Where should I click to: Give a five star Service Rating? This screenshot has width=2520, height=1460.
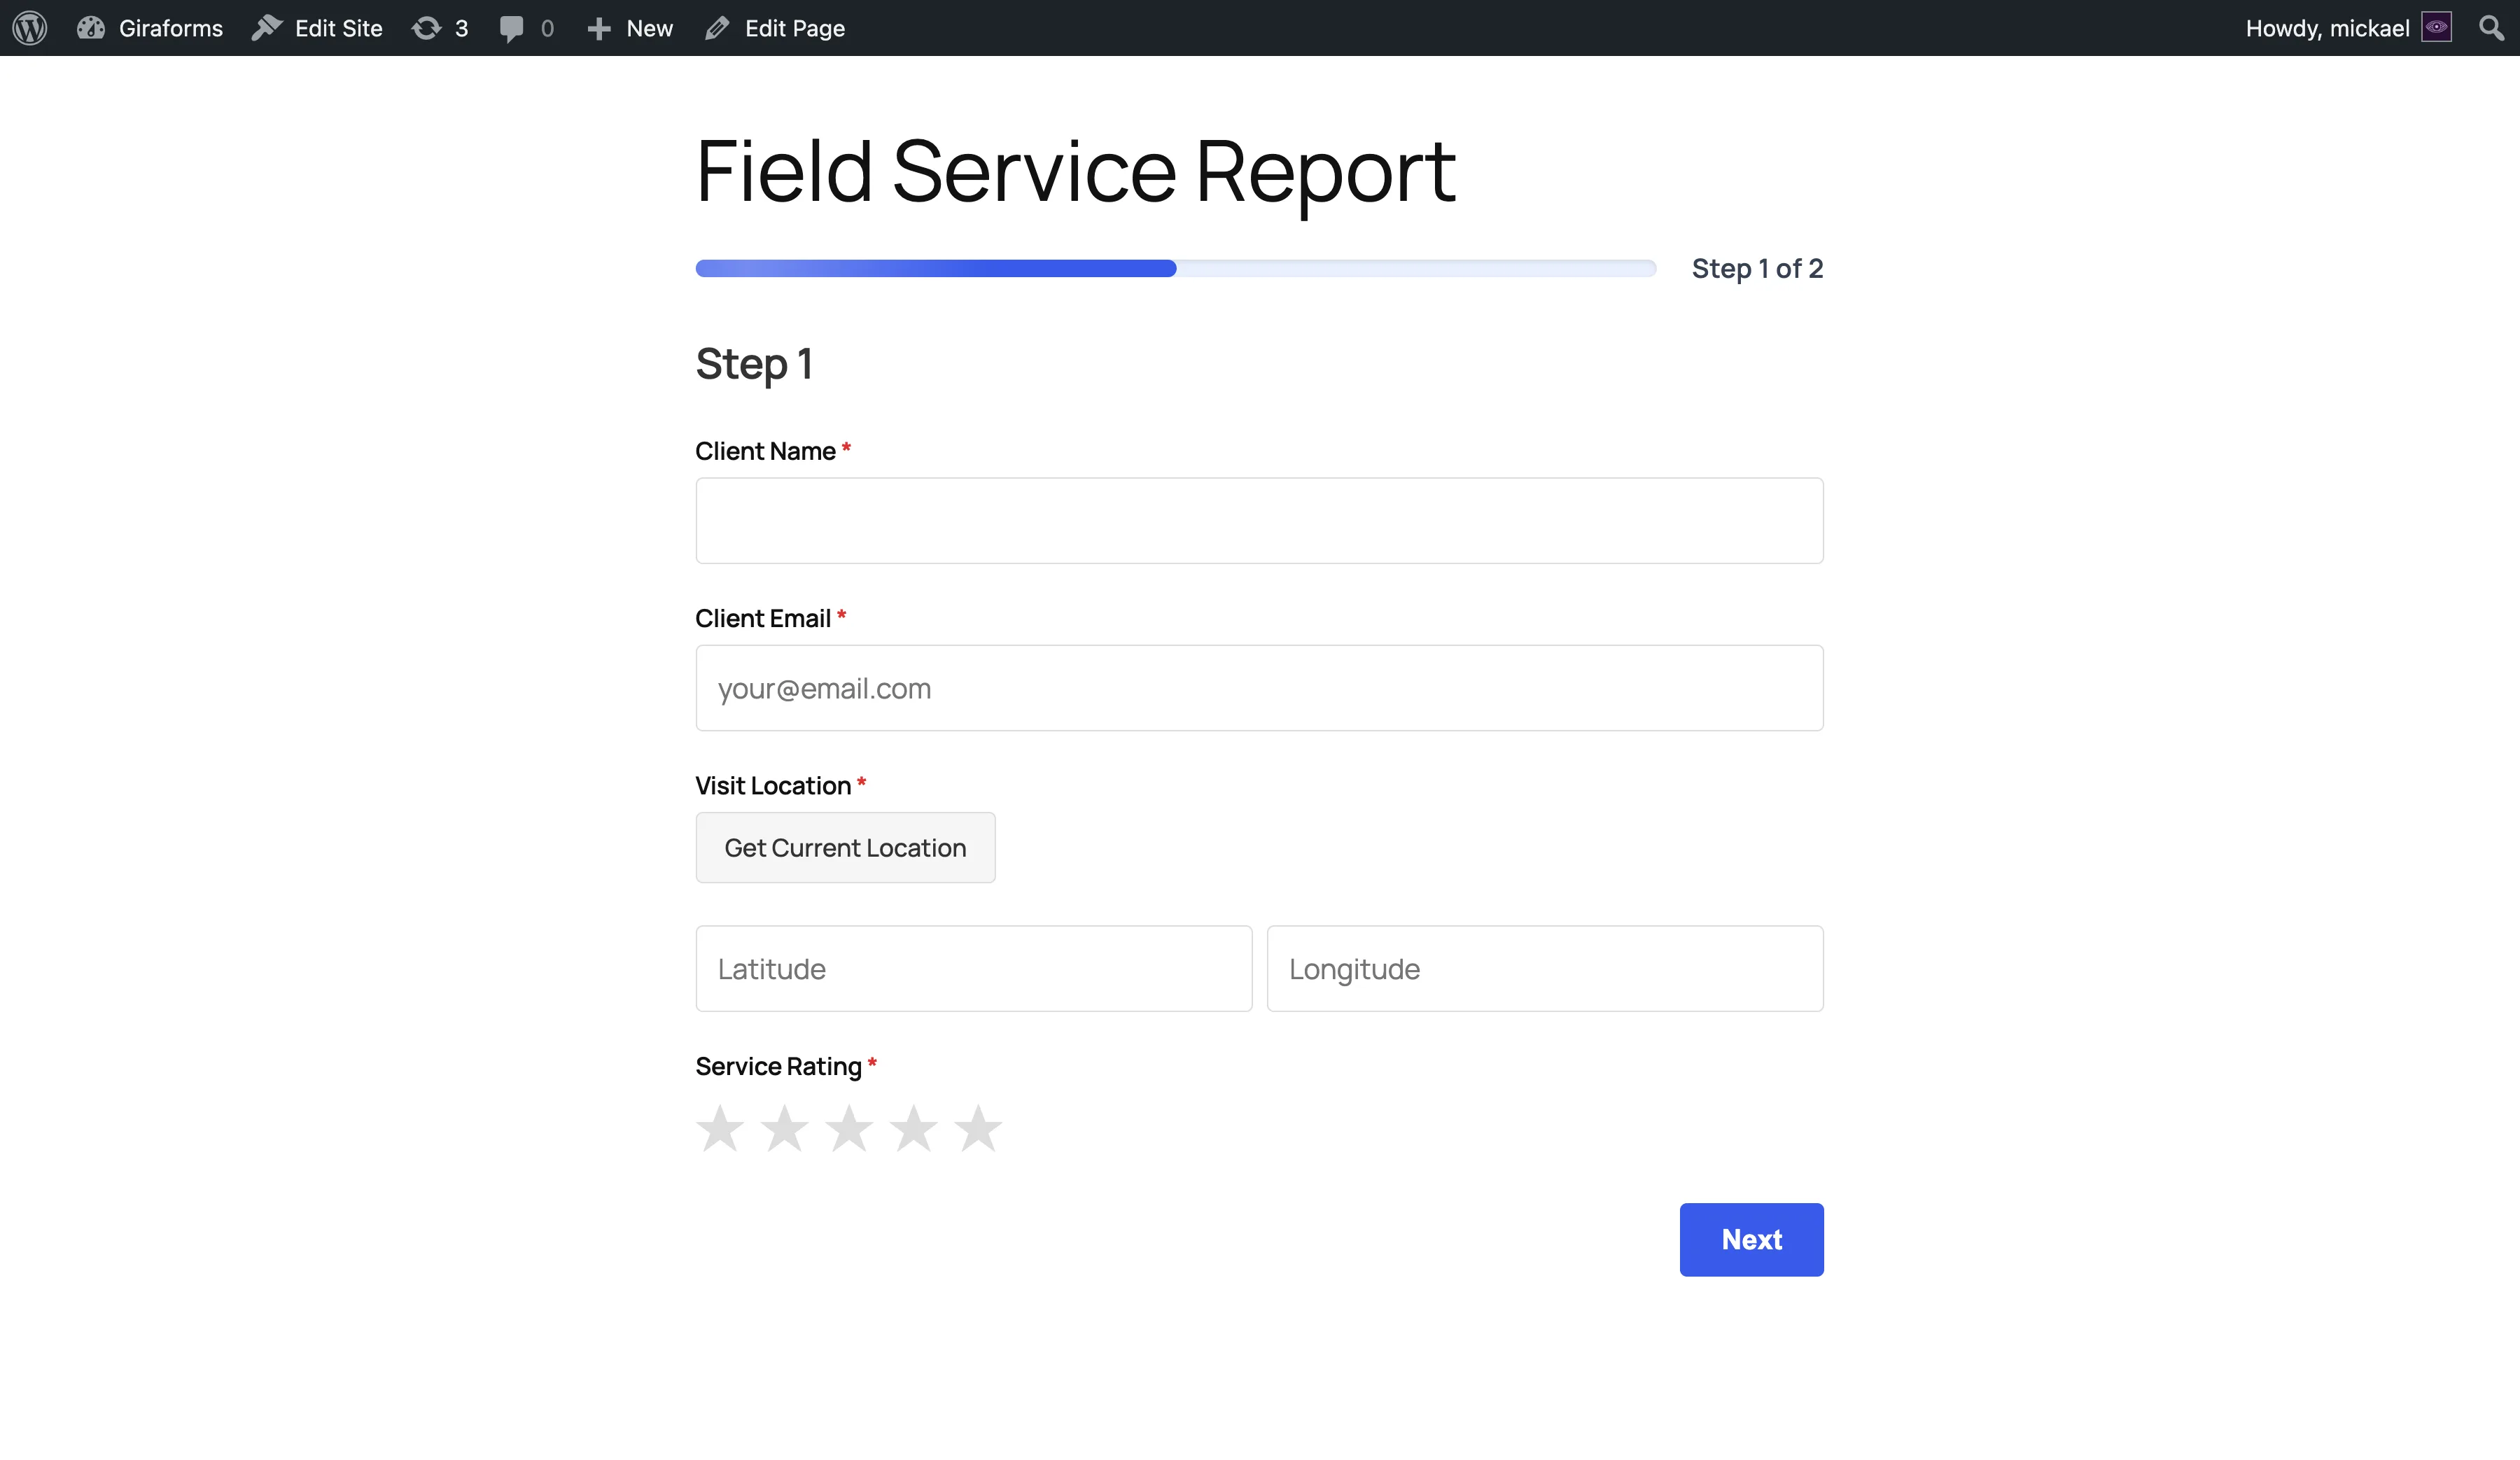(x=978, y=1128)
